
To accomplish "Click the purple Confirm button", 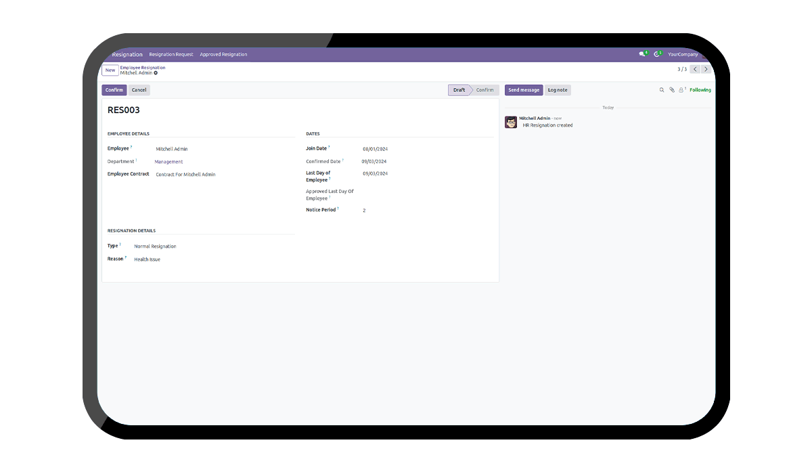I will 114,90.
